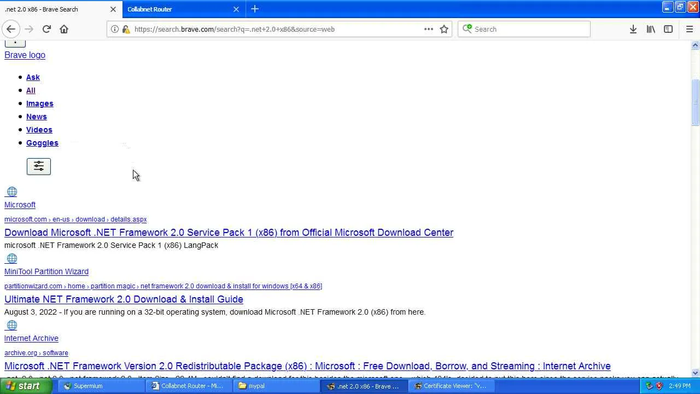Click the forward navigation arrow
This screenshot has height=394, width=700.
point(29,29)
